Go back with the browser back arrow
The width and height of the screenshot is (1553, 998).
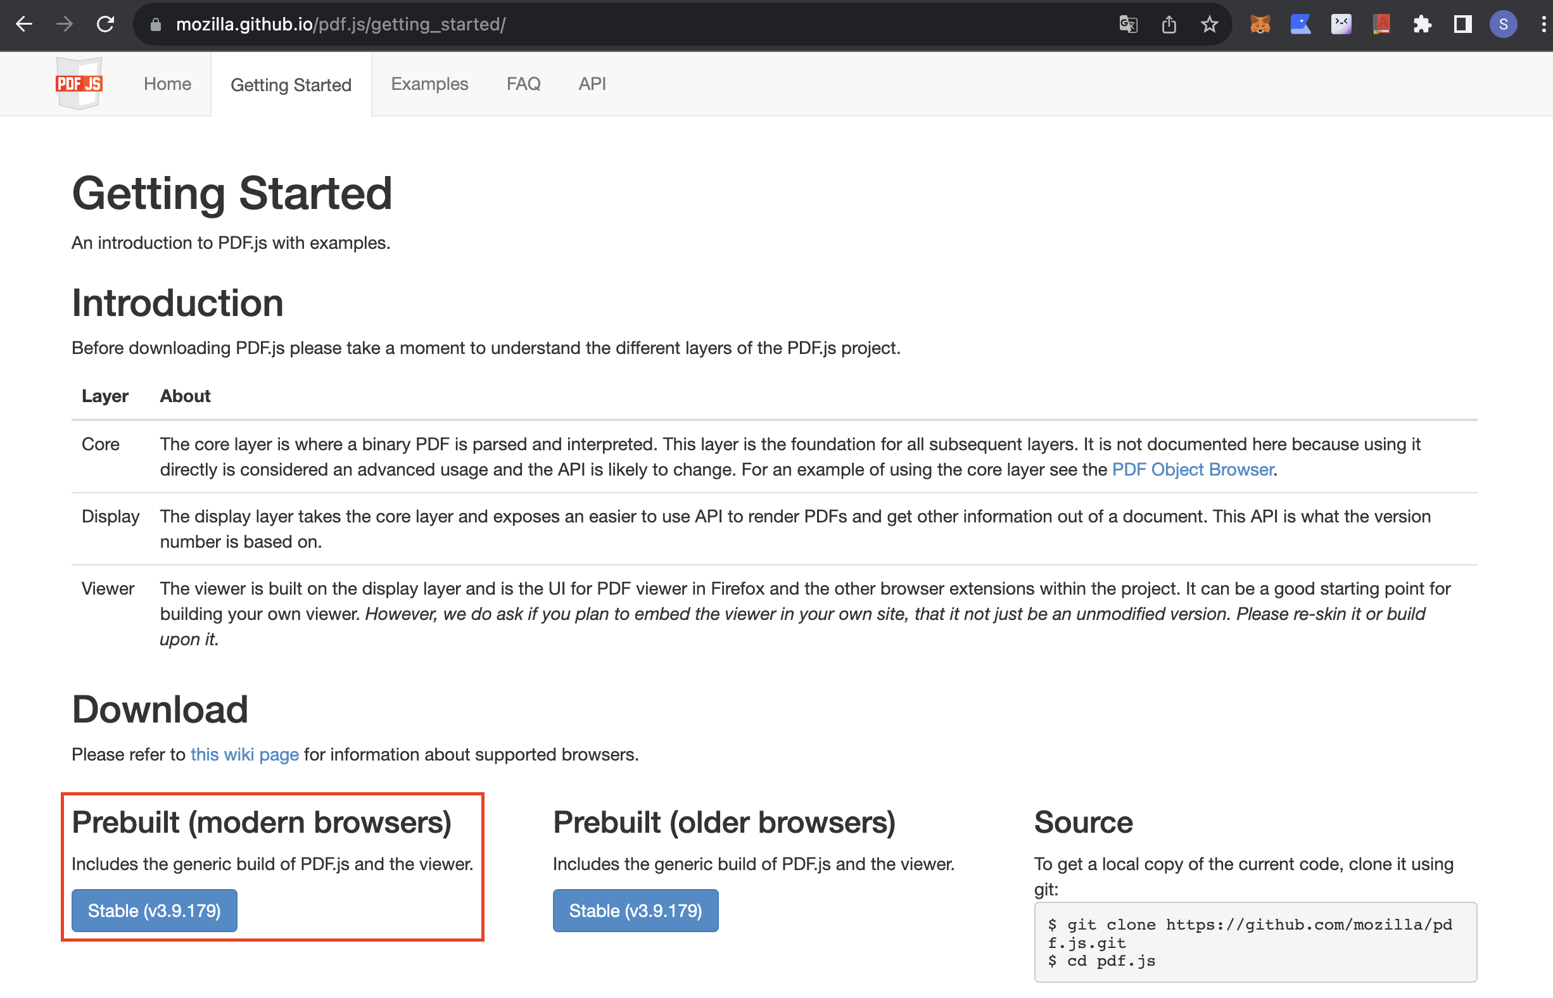(x=24, y=25)
